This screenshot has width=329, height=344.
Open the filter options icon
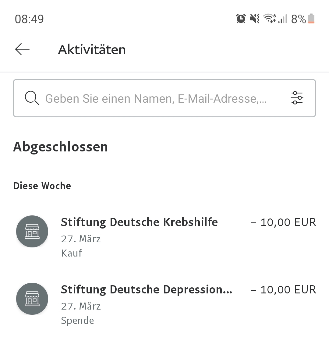click(297, 98)
